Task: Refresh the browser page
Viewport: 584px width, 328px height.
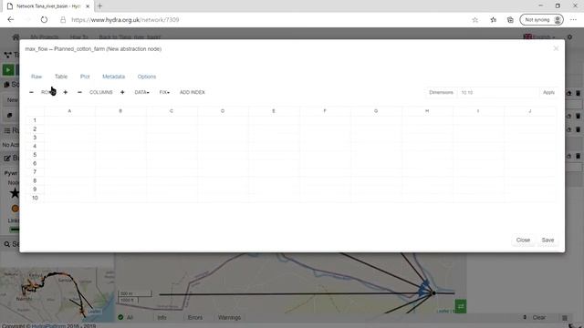Action: [44, 20]
